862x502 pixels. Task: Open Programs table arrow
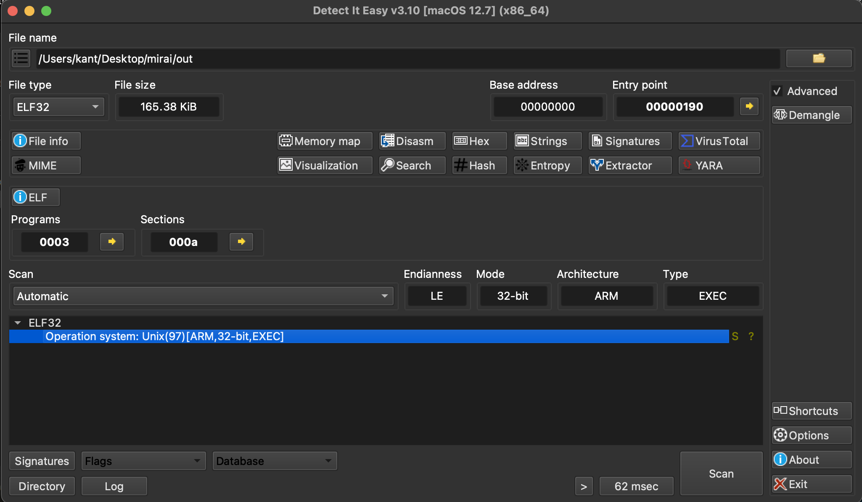[112, 242]
